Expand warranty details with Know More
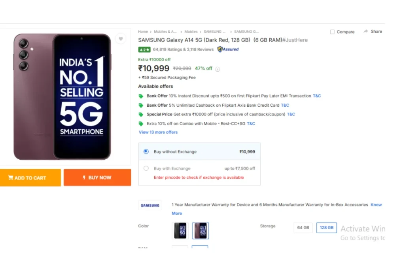 click(x=376, y=205)
